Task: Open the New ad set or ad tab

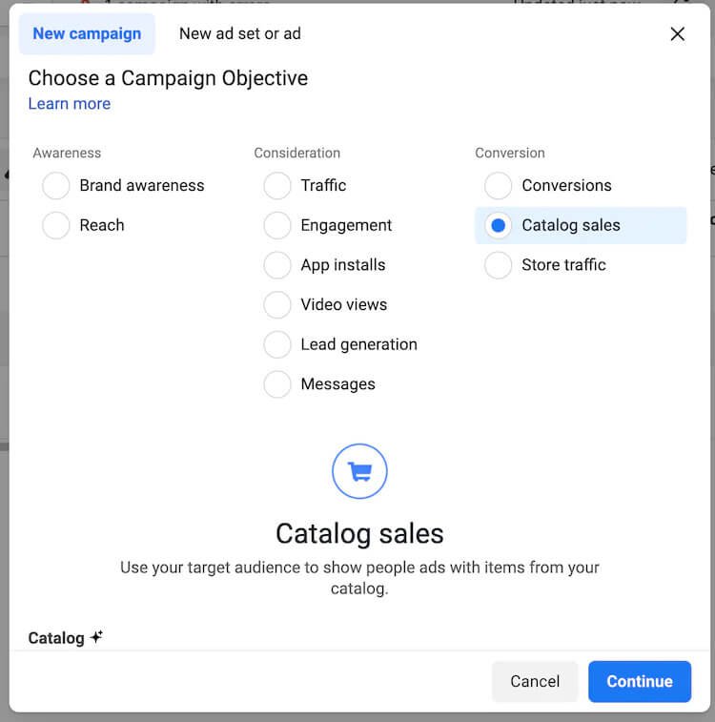Action: (x=239, y=34)
